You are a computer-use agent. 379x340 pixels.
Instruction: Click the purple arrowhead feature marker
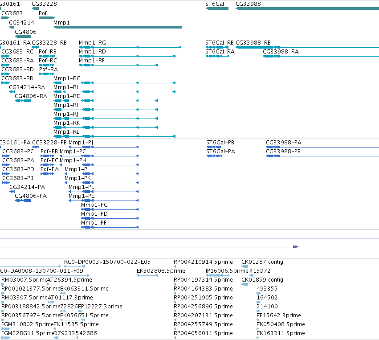point(296,247)
